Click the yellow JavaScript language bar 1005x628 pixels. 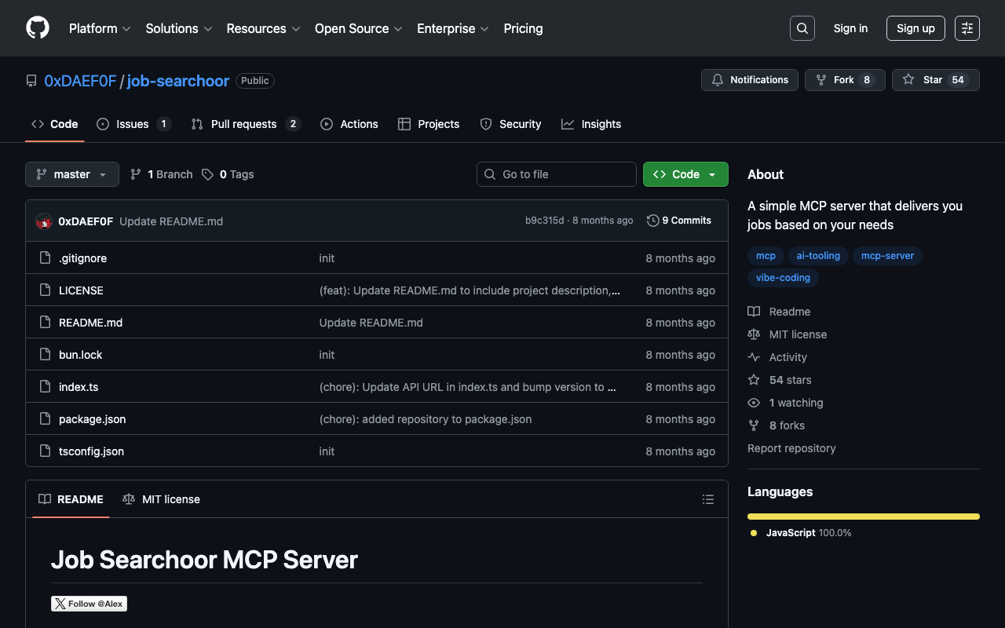(863, 517)
